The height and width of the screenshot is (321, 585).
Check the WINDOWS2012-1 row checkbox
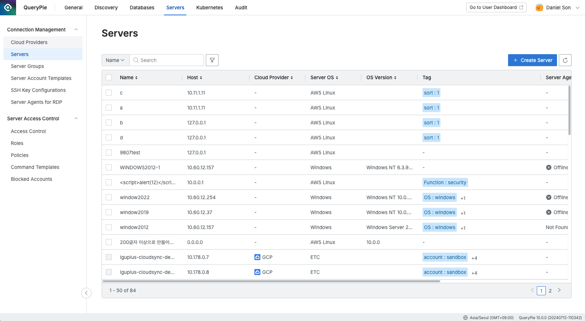tap(109, 167)
